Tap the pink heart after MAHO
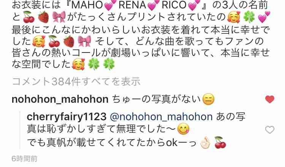The image size is (285, 167). 110,5
